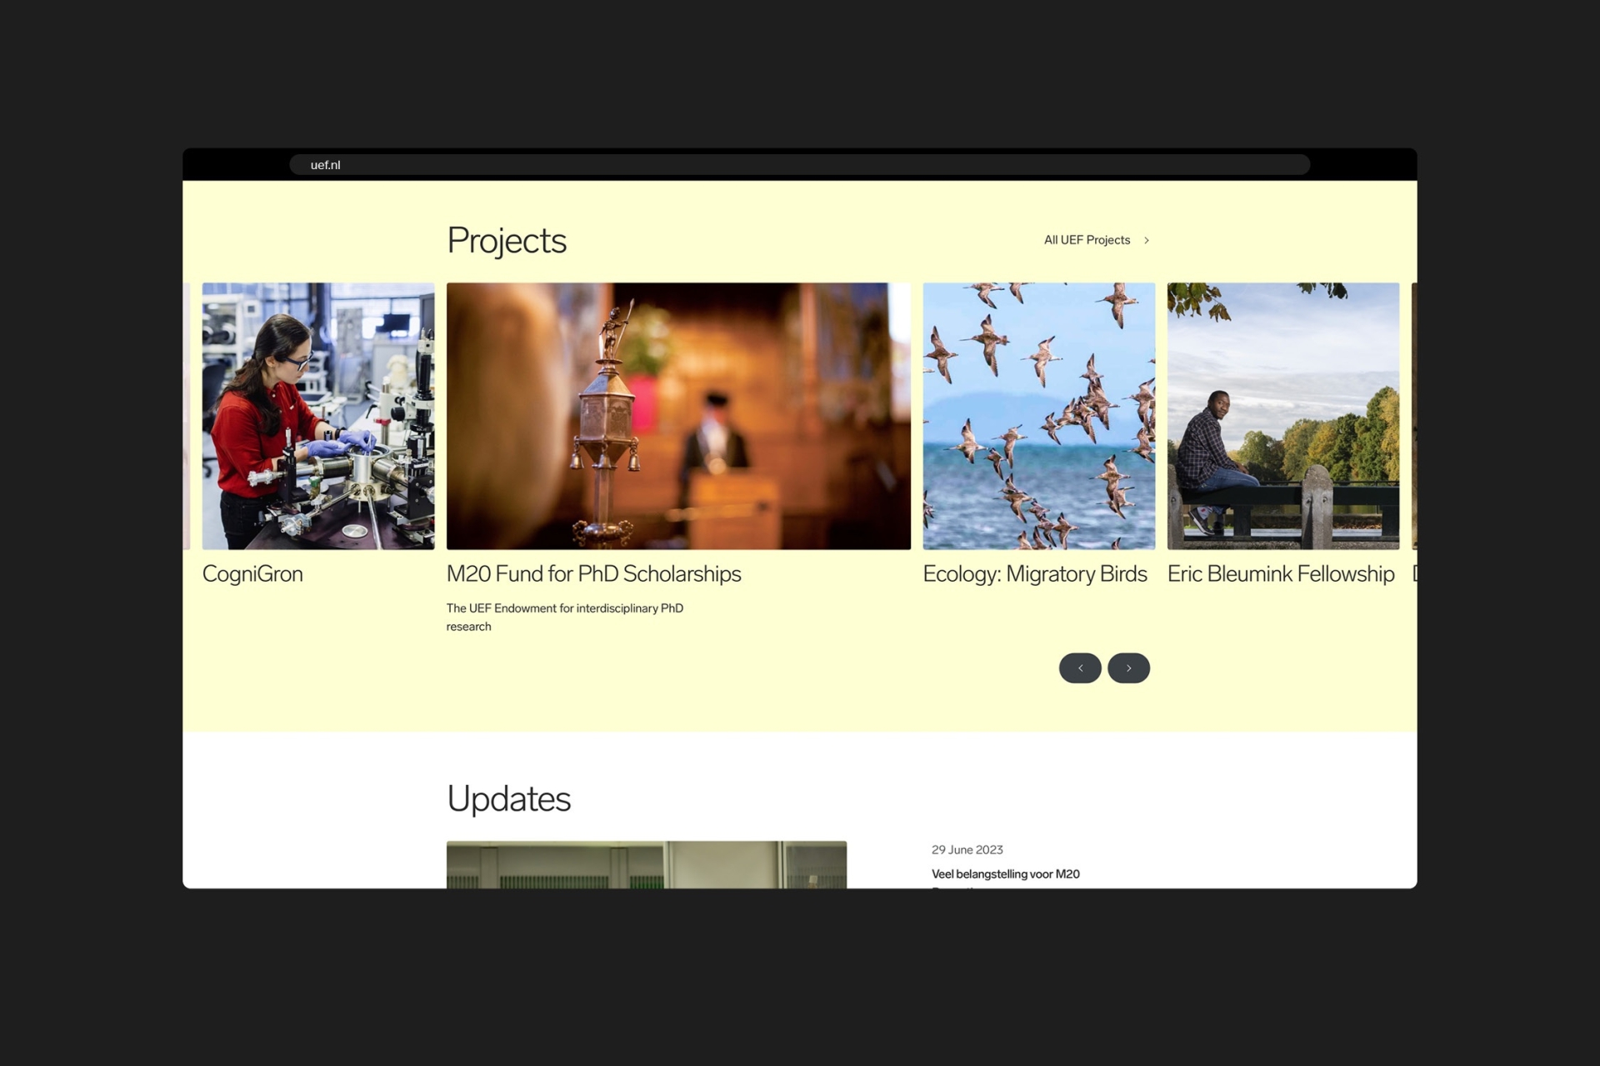Screen dimensions: 1600x1066
Task: Click partially visible project card at right edge
Action: (x=1413, y=415)
